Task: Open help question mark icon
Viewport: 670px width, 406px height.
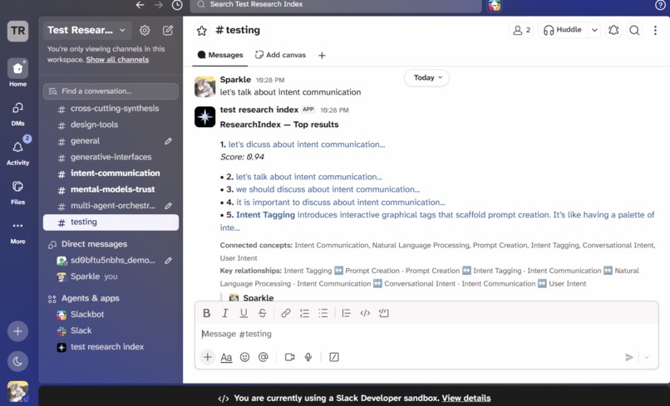Action: pos(660,5)
